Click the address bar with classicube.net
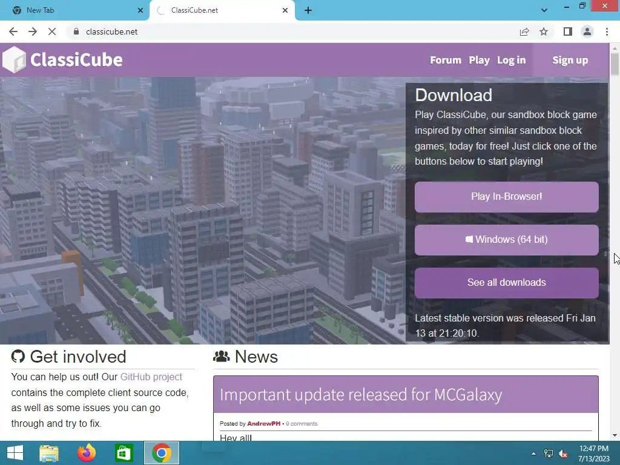This screenshot has height=465, width=620. [292, 31]
